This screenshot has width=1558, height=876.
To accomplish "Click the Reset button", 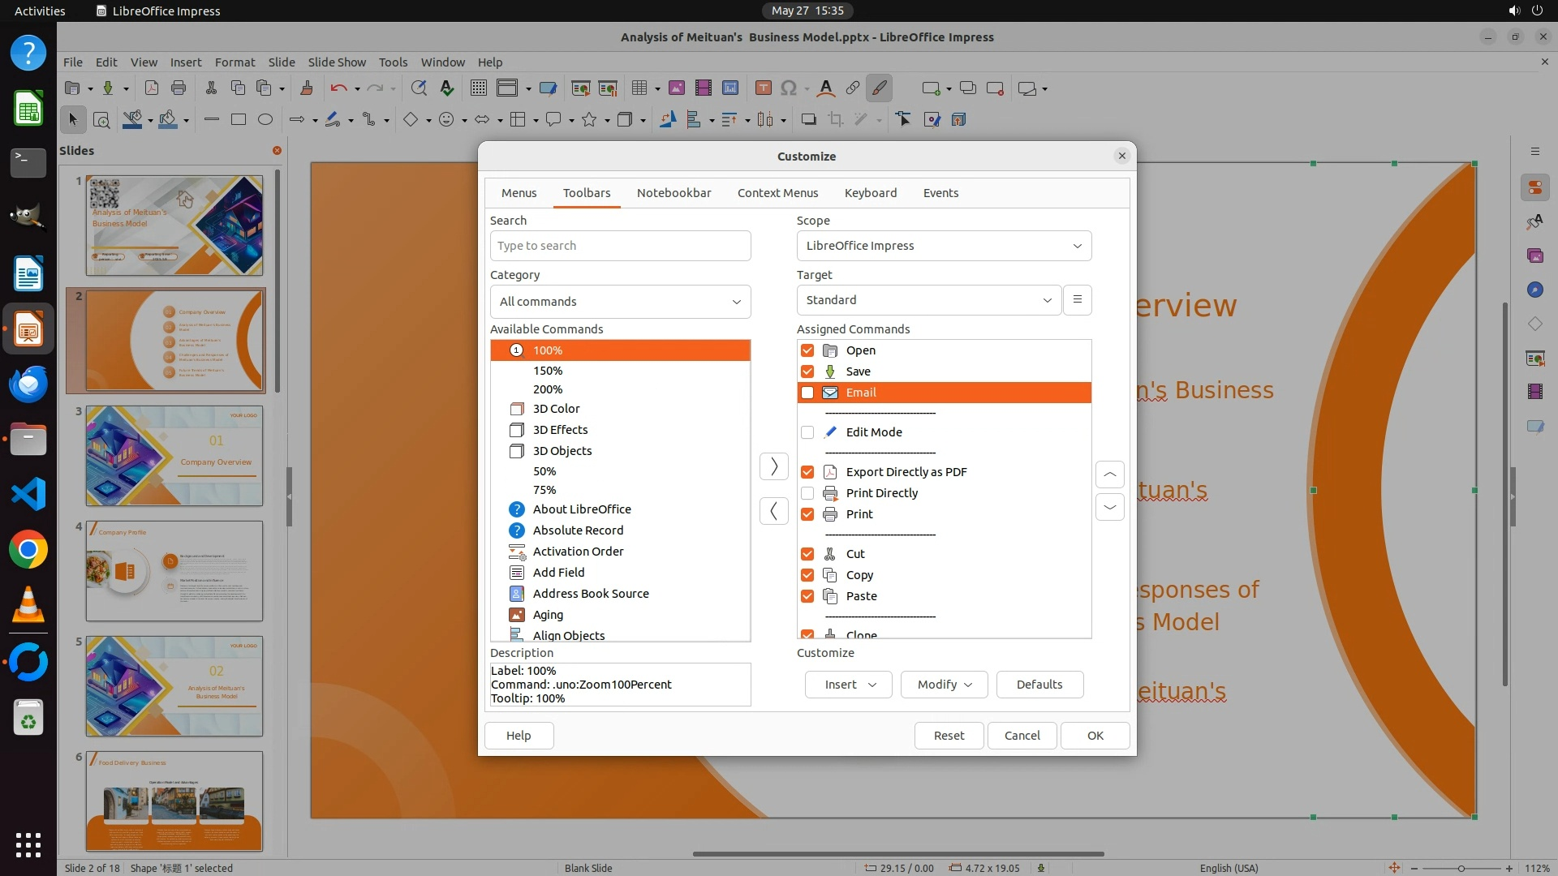I will (949, 736).
